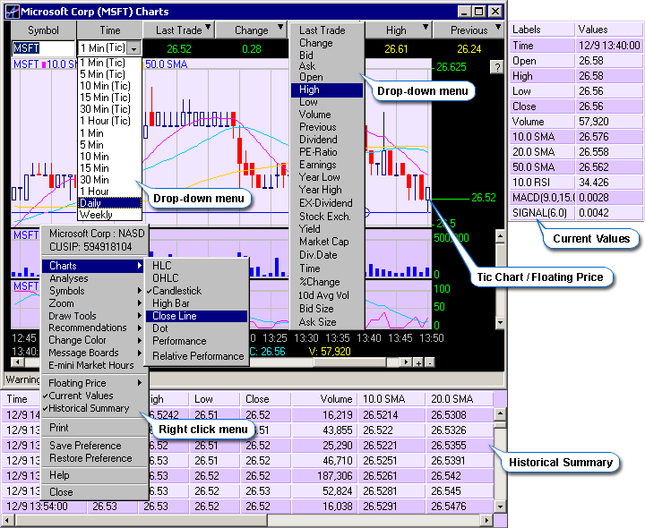Image resolution: width=645 pixels, height=528 pixels.
Task: Click Save Preference in the context menu
Action: [85, 446]
